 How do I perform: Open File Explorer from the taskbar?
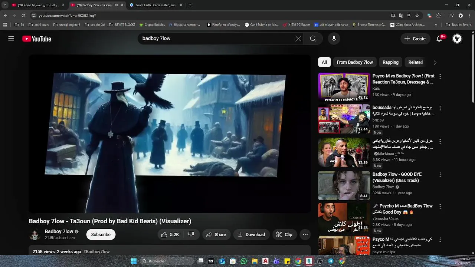pos(255,261)
